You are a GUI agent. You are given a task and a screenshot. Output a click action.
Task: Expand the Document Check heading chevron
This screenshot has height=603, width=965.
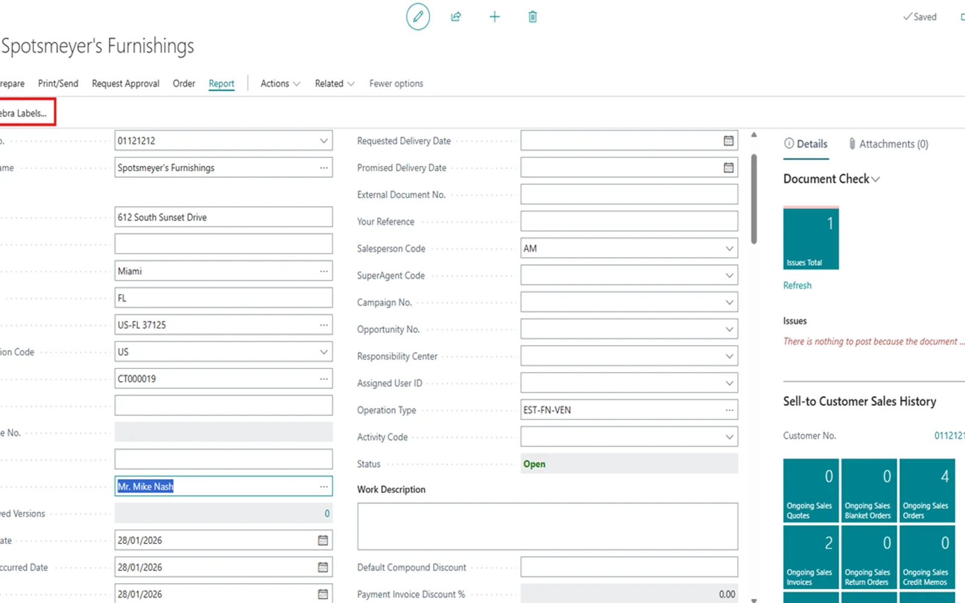click(x=876, y=179)
